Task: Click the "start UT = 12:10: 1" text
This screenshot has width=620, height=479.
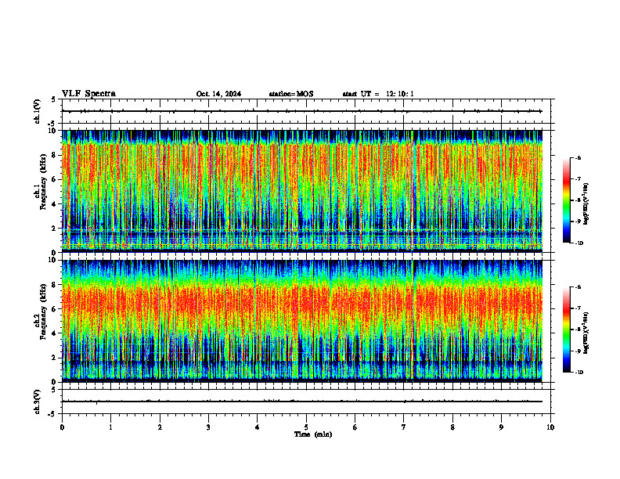Action: tap(378, 94)
